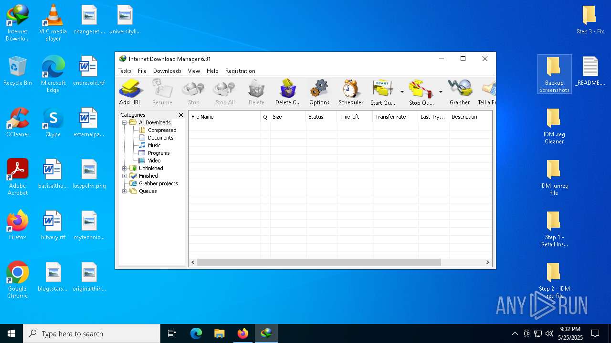Select the Adobe Acrobat desktop icon
This screenshot has width=611, height=343.
tap(18, 177)
